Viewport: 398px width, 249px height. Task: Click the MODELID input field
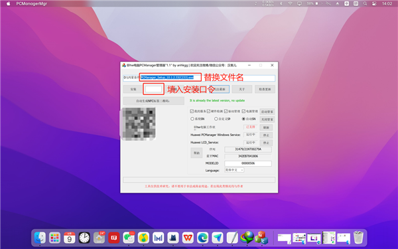click(x=247, y=163)
